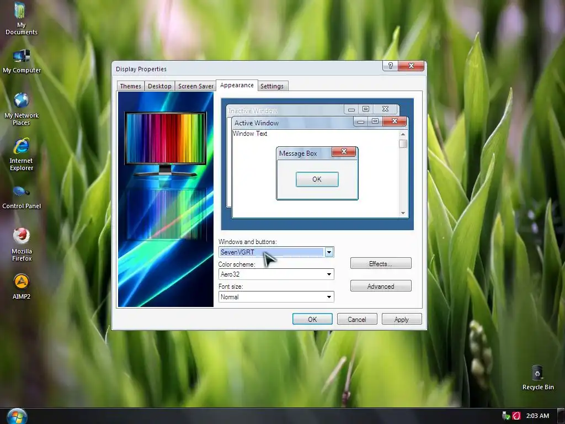Open the Color scheme dropdown showing Aero32
565x424 pixels.
click(276, 274)
